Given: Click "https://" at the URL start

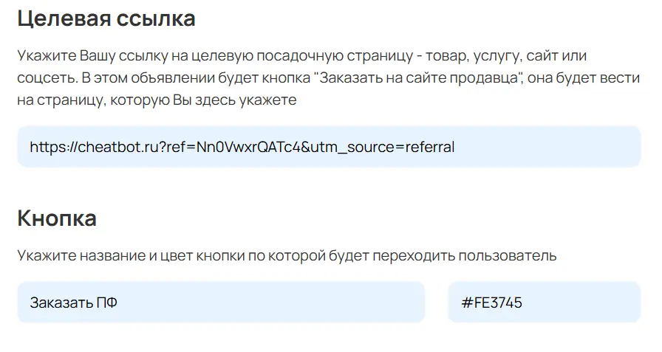Looking at the screenshot, I should tap(52, 147).
